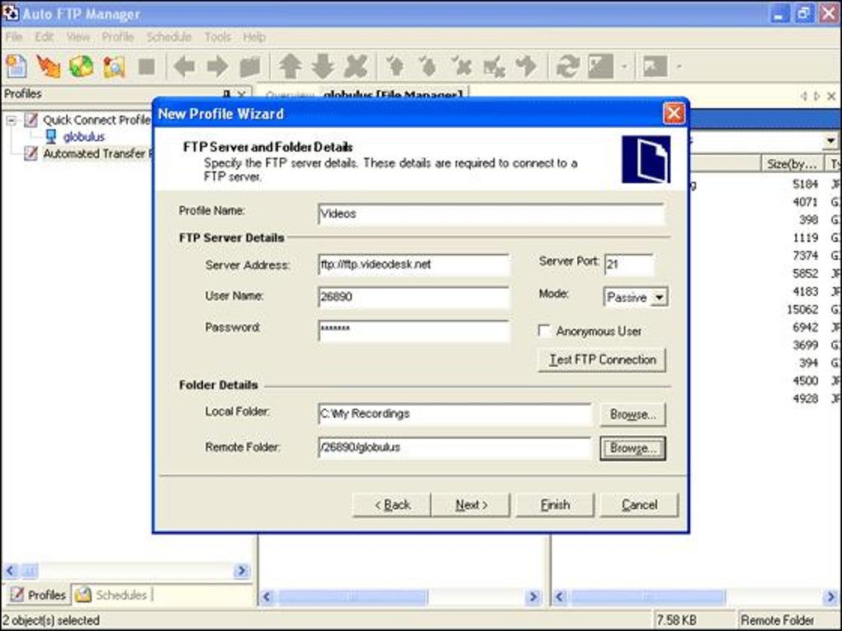The height and width of the screenshot is (631, 842).
Task: Click the middle pane scrollbar right arrow
Action: tap(533, 596)
